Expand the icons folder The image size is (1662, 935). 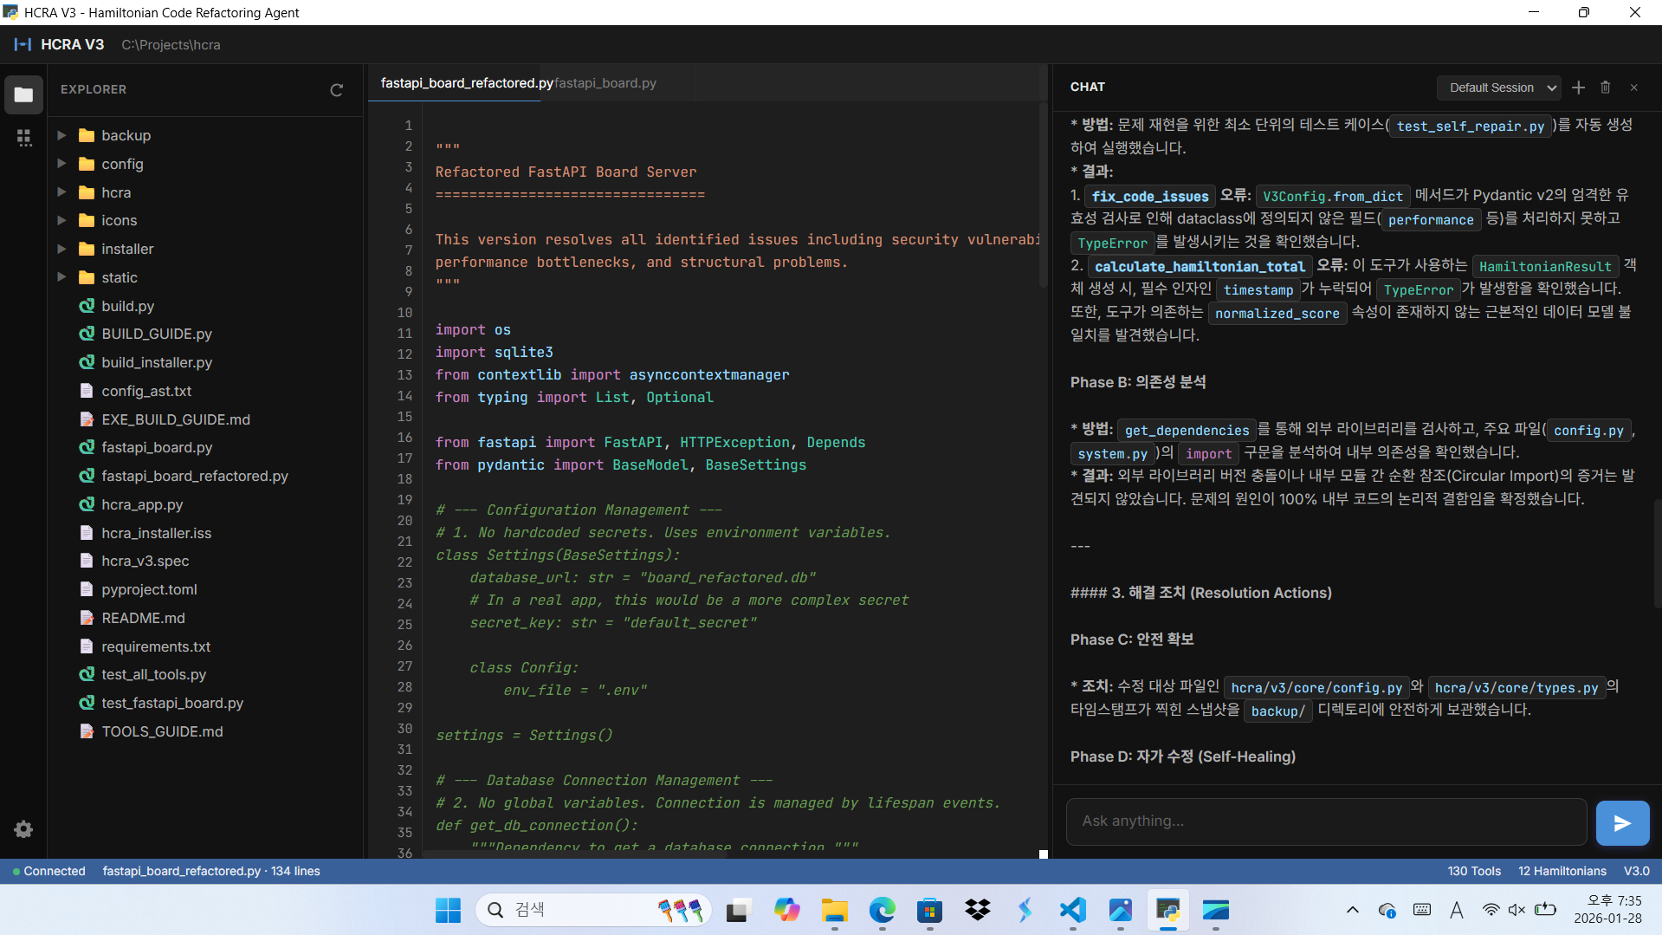[61, 220]
